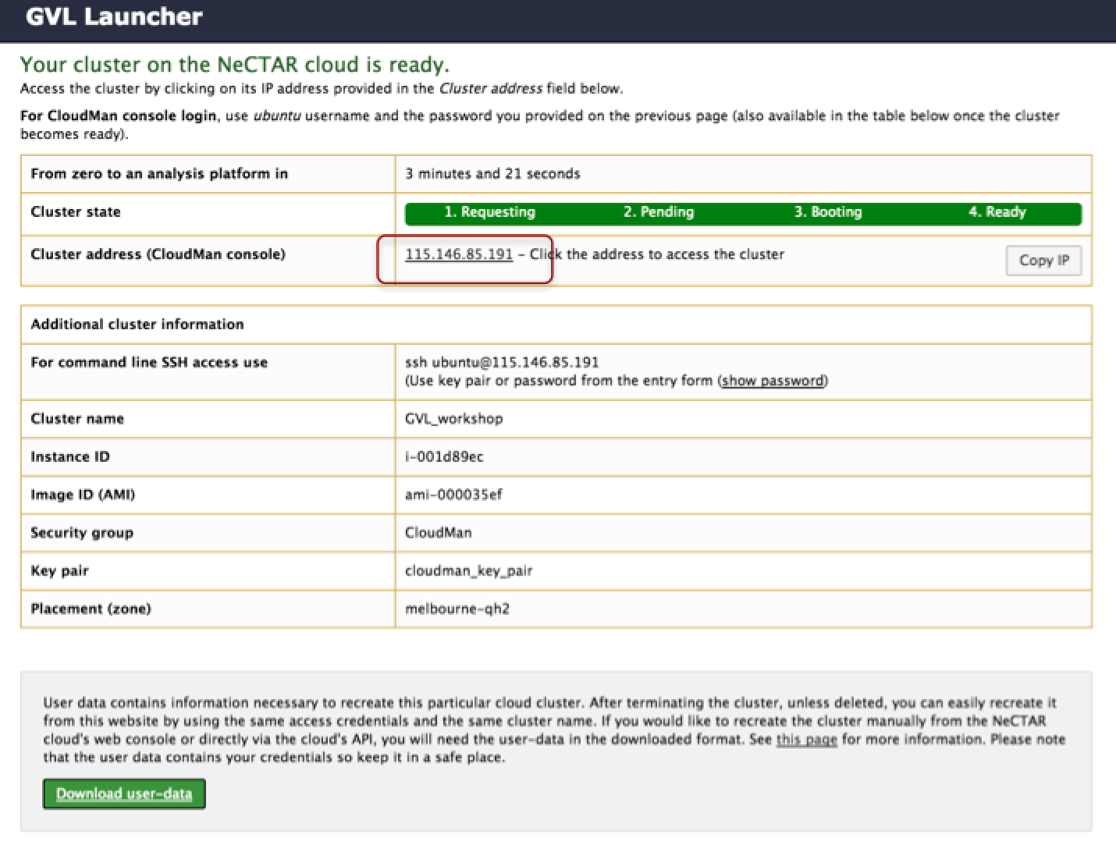Click the 'For command line SSH access use' label
This screenshot has height=841, width=1116.
[x=149, y=362]
